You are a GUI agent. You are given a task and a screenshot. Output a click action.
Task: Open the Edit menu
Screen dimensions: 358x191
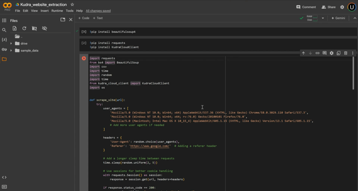(25, 11)
